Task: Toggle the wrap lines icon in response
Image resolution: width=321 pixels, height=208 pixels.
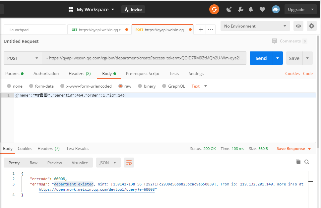Action: [x=129, y=163]
